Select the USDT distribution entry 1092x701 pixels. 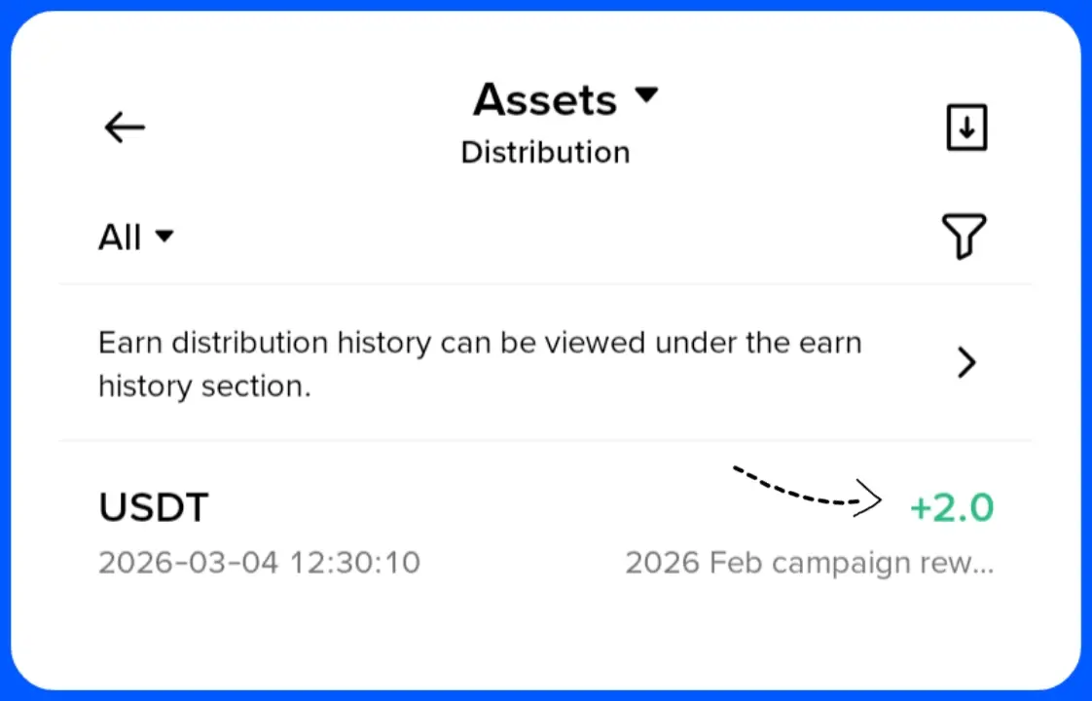(x=154, y=507)
